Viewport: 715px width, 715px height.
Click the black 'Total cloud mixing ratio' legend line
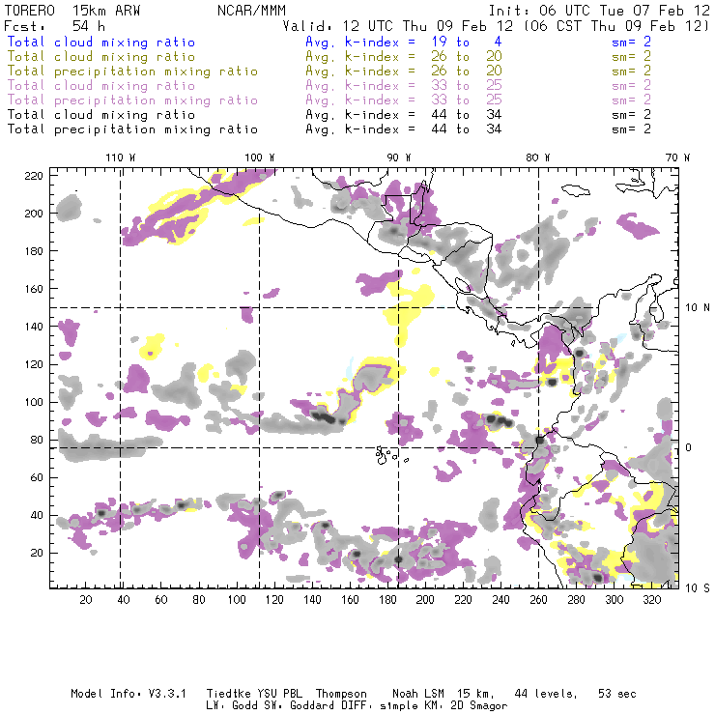pos(101,115)
